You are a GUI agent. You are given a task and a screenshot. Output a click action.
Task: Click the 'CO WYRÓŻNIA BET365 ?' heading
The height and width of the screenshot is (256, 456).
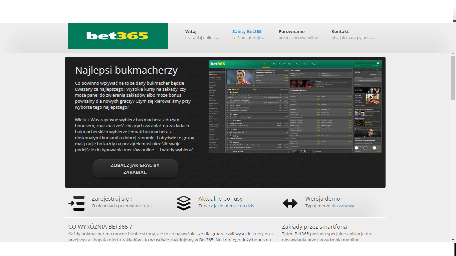[100, 227]
